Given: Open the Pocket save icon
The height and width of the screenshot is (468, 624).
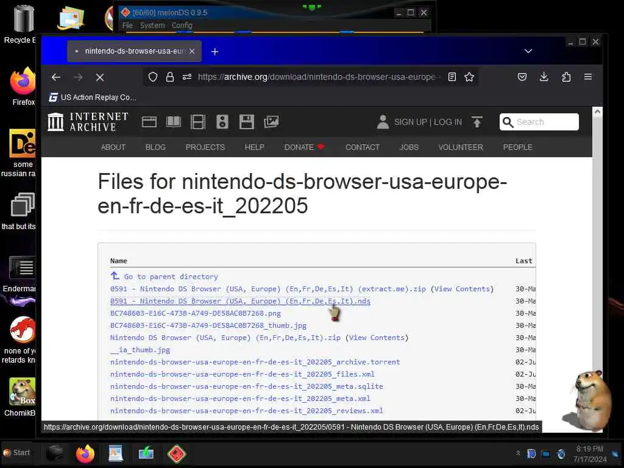Looking at the screenshot, I should (522, 77).
